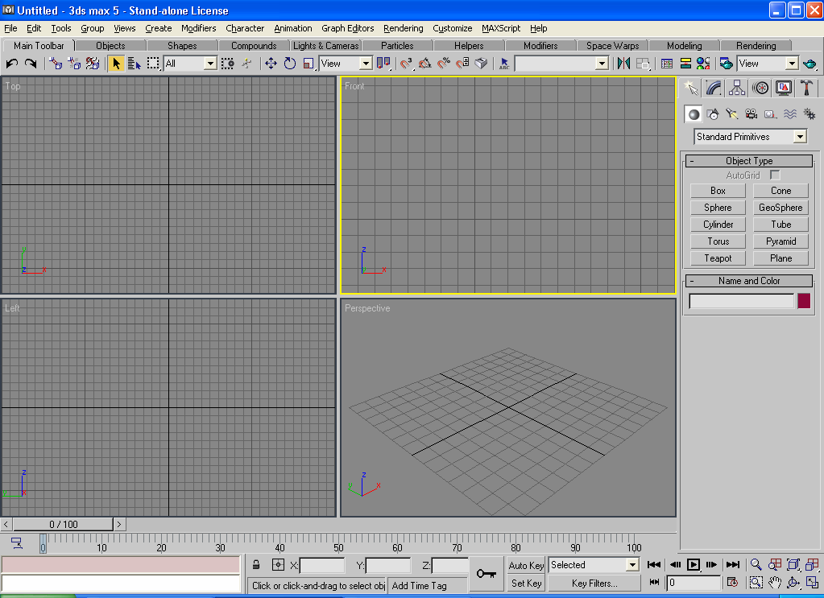Click the Cylinder primitive button
The image size is (824, 598).
pos(718,225)
